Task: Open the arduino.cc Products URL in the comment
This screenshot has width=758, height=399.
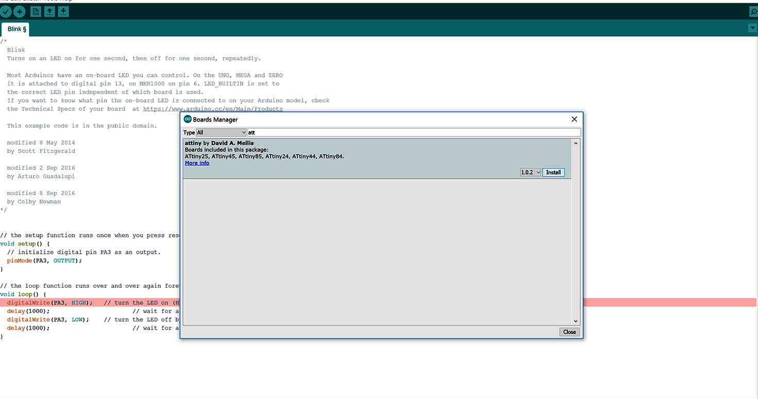Action: pos(213,109)
